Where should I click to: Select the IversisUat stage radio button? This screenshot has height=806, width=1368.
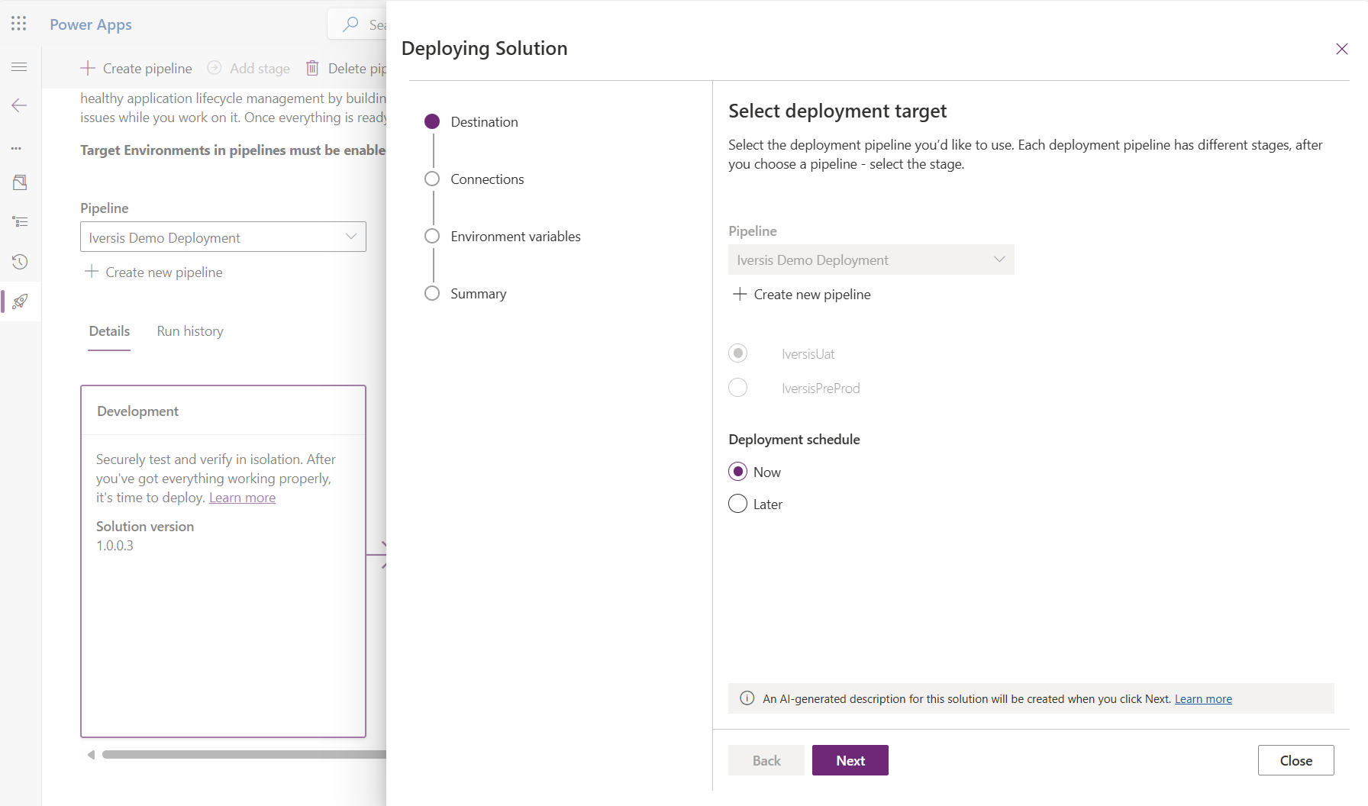tap(737, 353)
